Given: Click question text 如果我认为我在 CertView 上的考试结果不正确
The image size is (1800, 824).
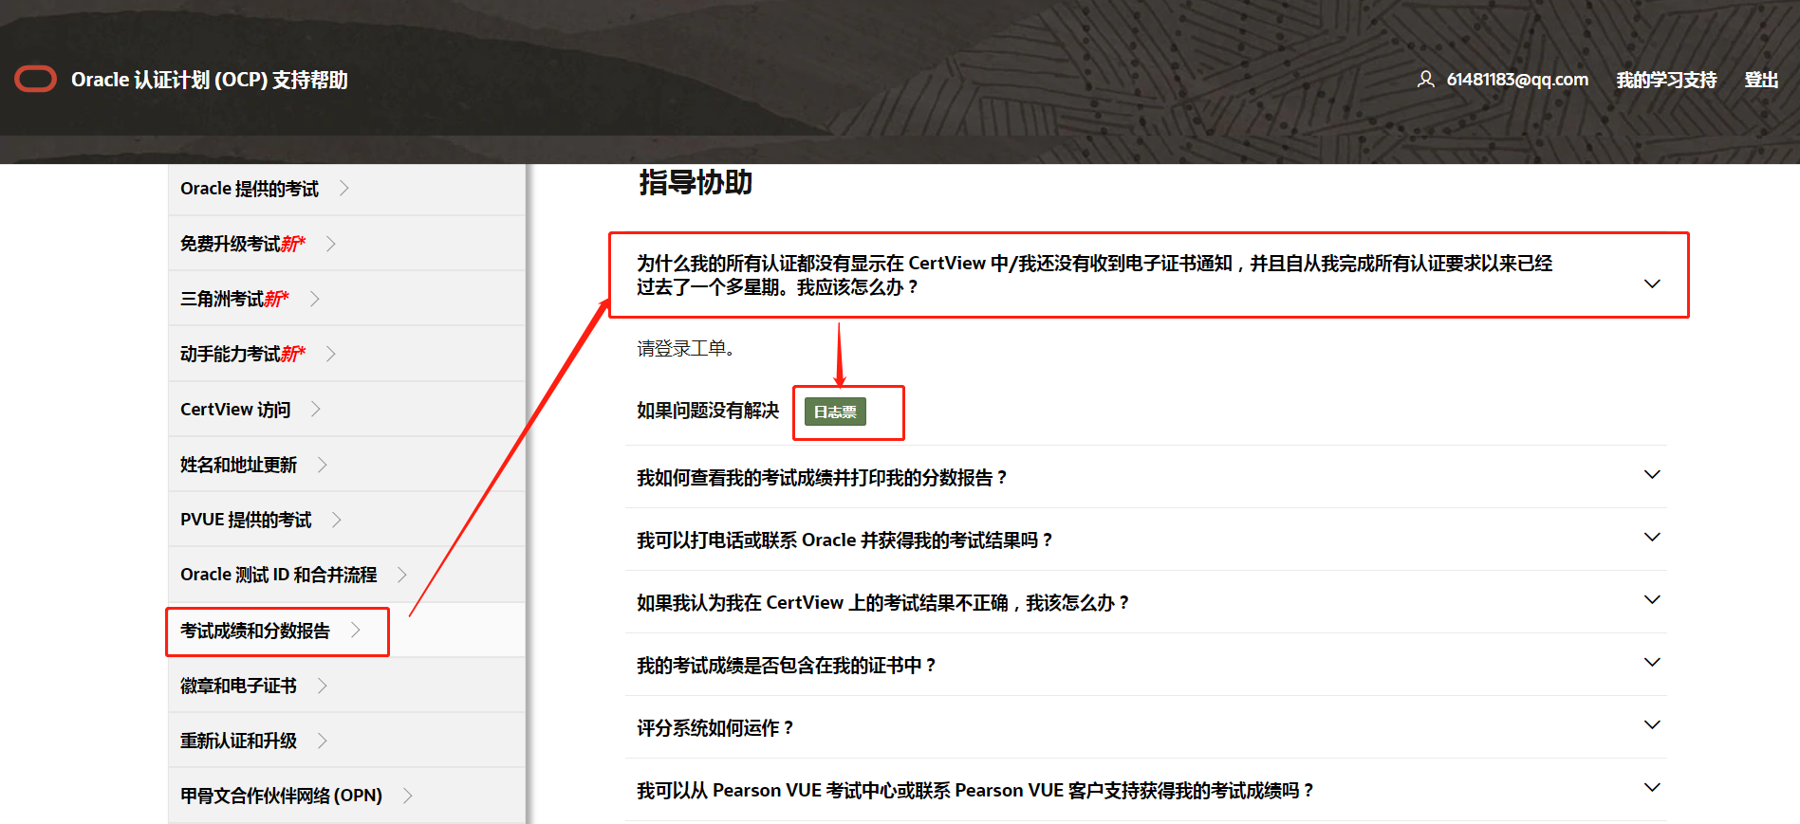Looking at the screenshot, I should (882, 603).
